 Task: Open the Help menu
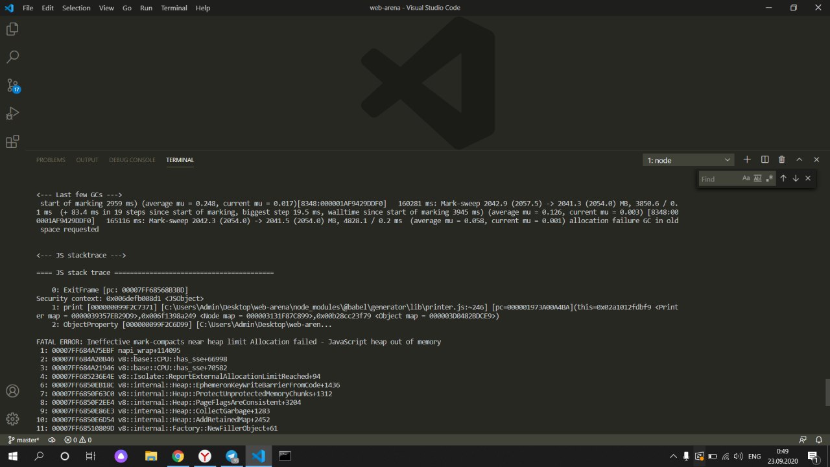pyautogui.click(x=203, y=8)
